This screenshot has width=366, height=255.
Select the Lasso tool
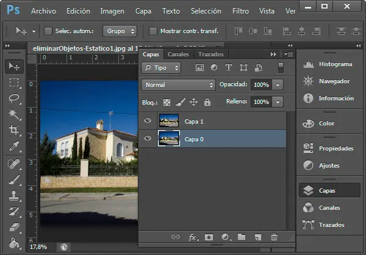(x=13, y=98)
